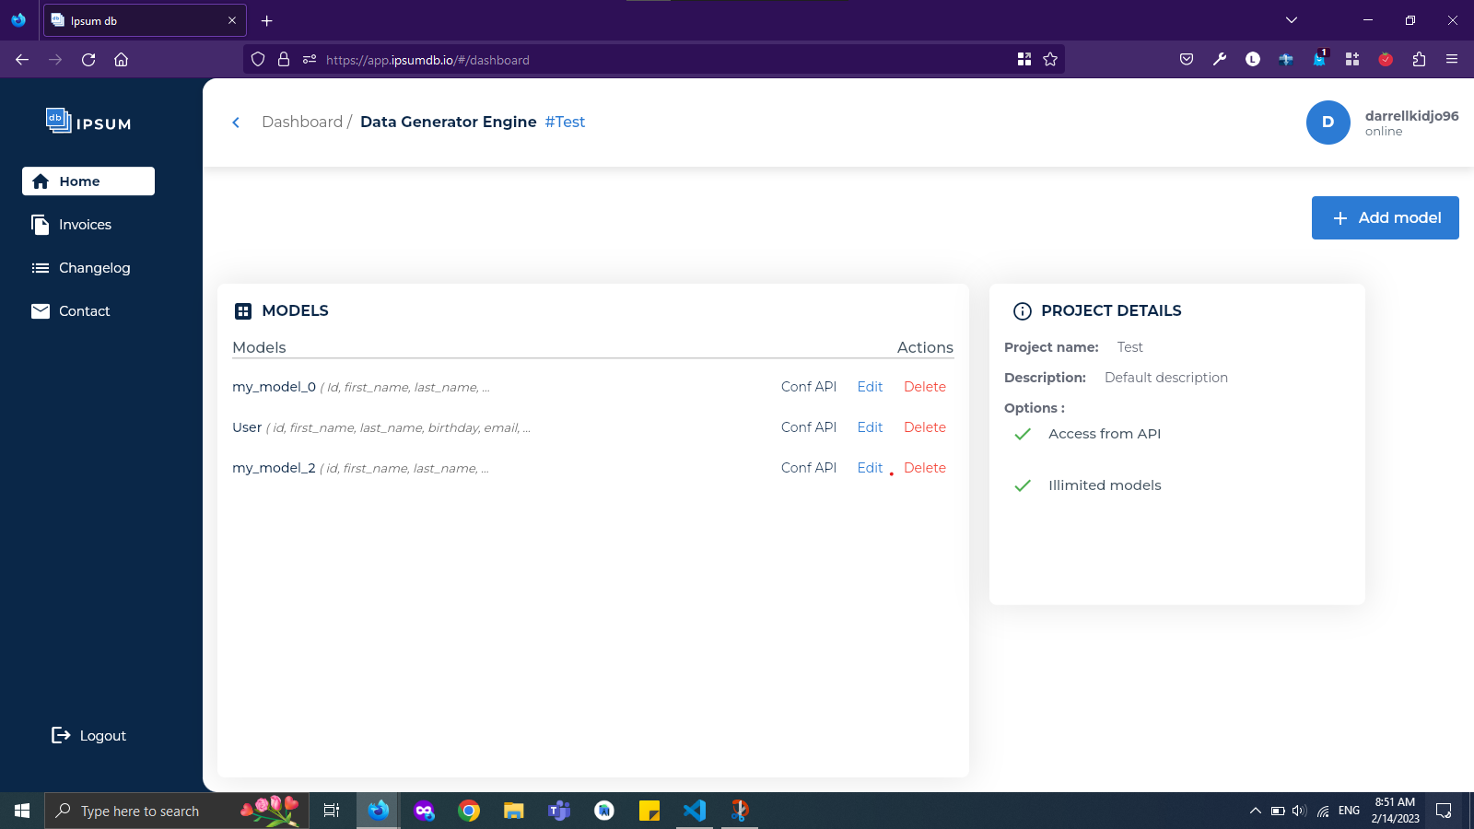Open a new browser tab
1474x829 pixels.
coord(267,20)
